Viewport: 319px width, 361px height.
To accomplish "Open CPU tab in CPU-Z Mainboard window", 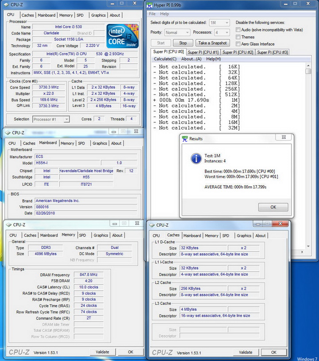I will [12, 143].
